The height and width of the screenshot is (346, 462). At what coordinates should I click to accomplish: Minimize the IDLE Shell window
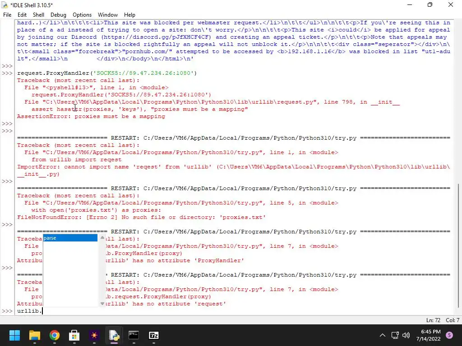point(410,5)
